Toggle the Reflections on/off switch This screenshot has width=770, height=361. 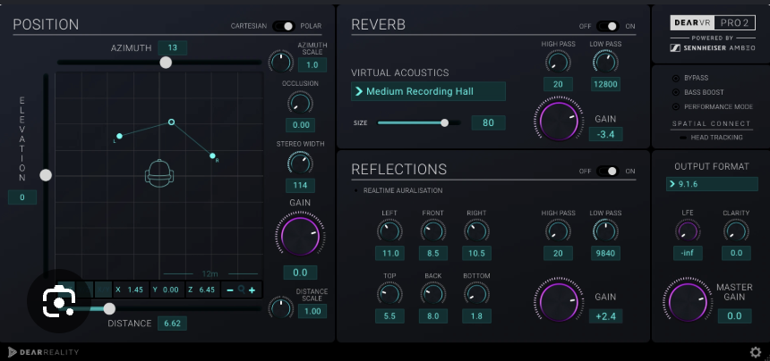[x=607, y=171]
